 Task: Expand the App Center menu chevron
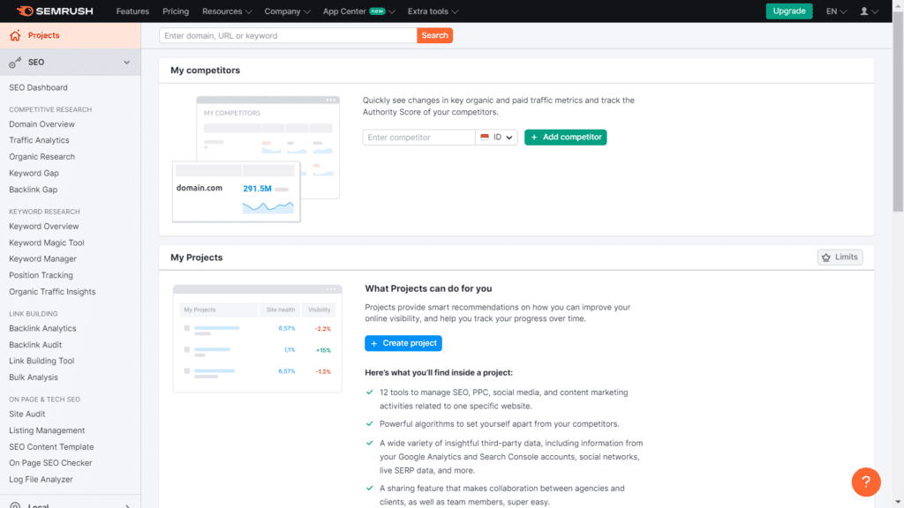tap(394, 11)
